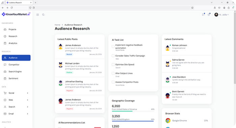Click the browser reload icon
The width and height of the screenshot is (236, 128).
(x=12, y=8)
